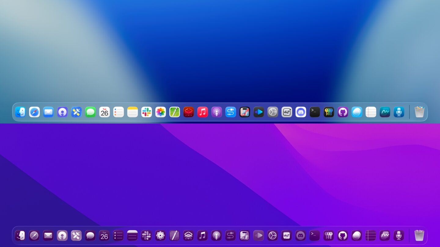This screenshot has width=440, height=247.
Task: Open iPhone wallpaper app in purple-tinted dock
Action: click(x=244, y=235)
